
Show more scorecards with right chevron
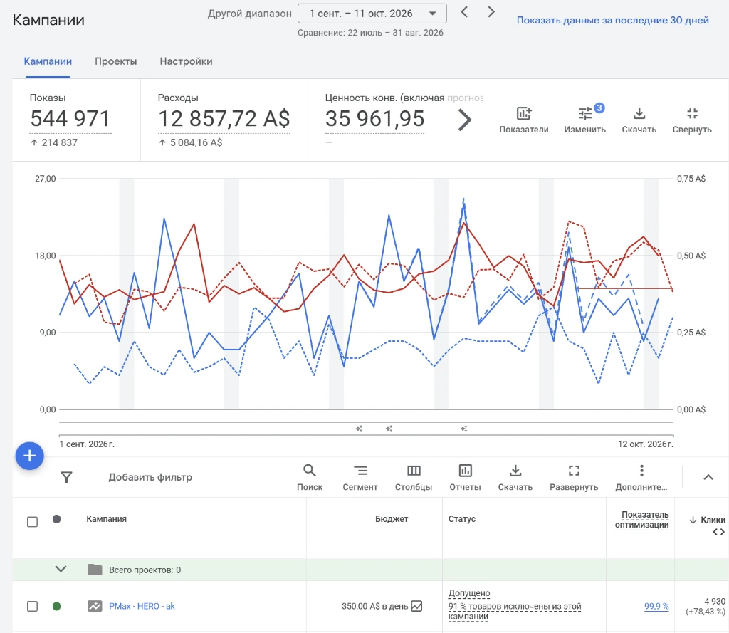click(464, 120)
